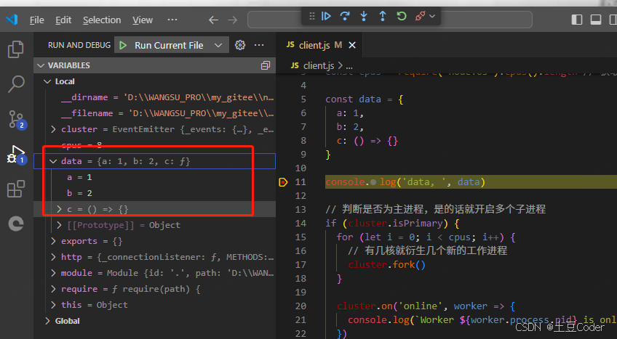Expand the Global scope

[47, 321]
